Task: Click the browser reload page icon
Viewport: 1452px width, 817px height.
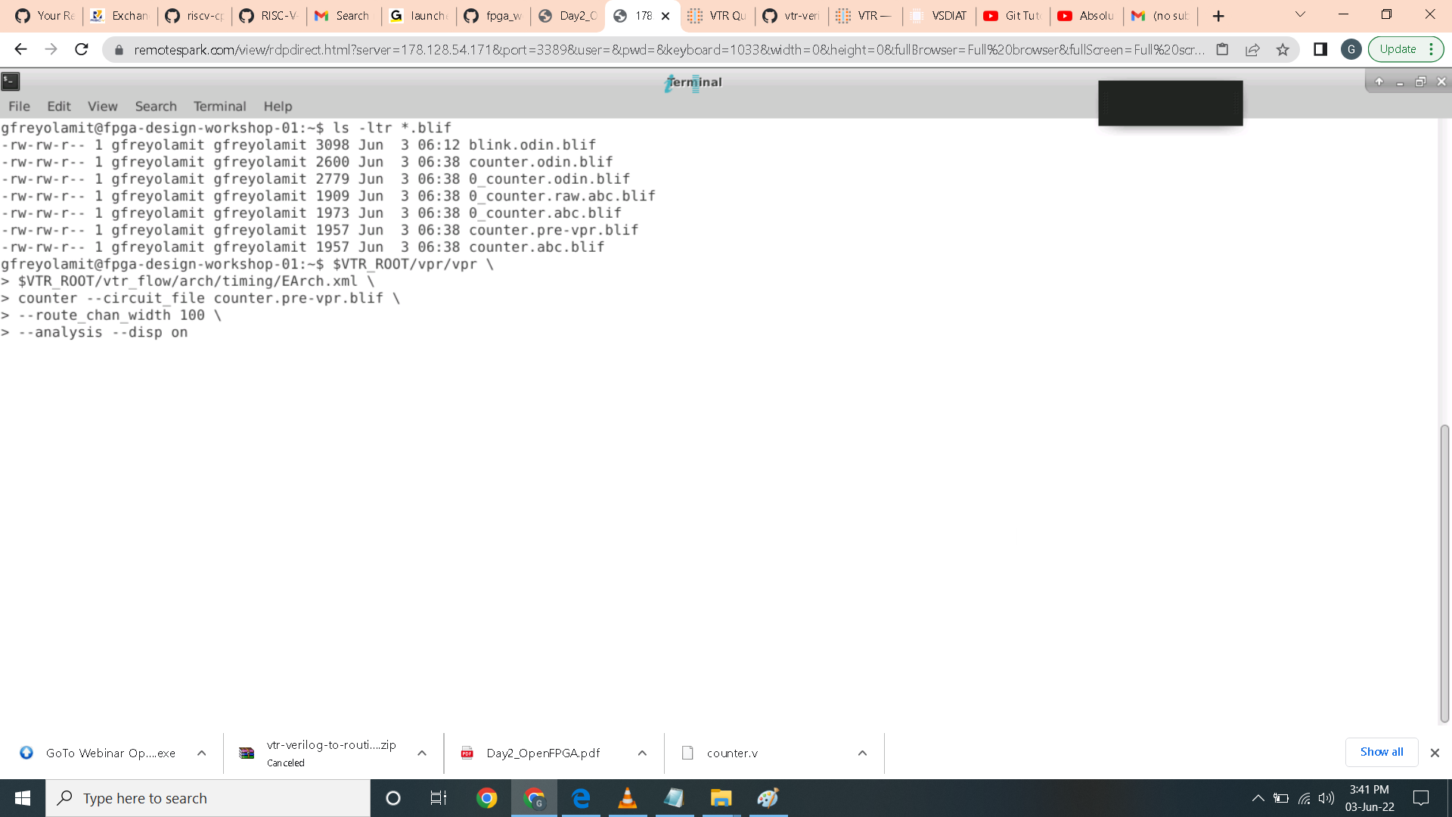Action: point(82,49)
